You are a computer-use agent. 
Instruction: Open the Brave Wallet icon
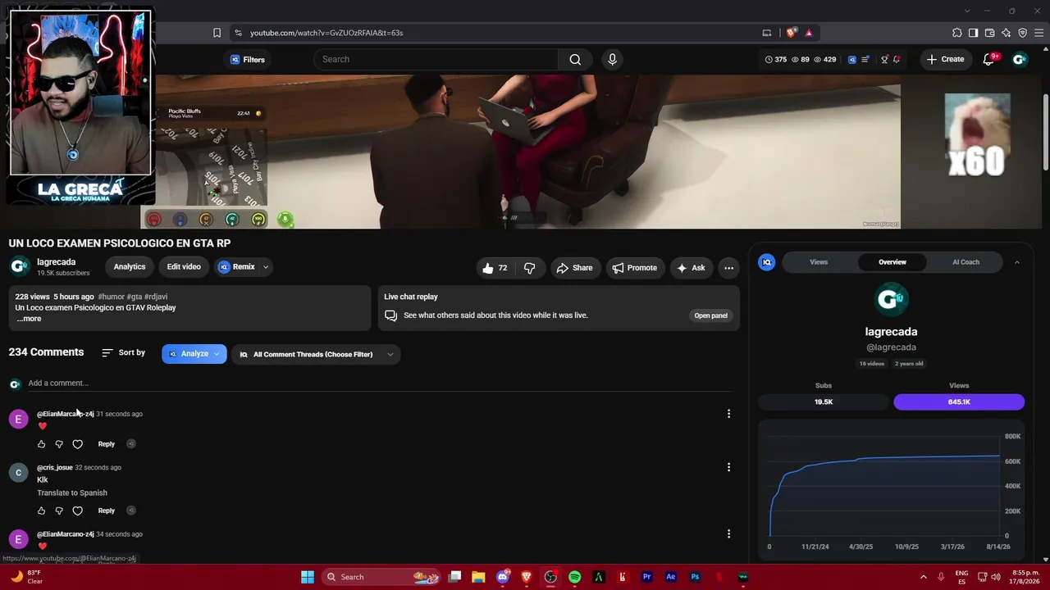(x=989, y=33)
